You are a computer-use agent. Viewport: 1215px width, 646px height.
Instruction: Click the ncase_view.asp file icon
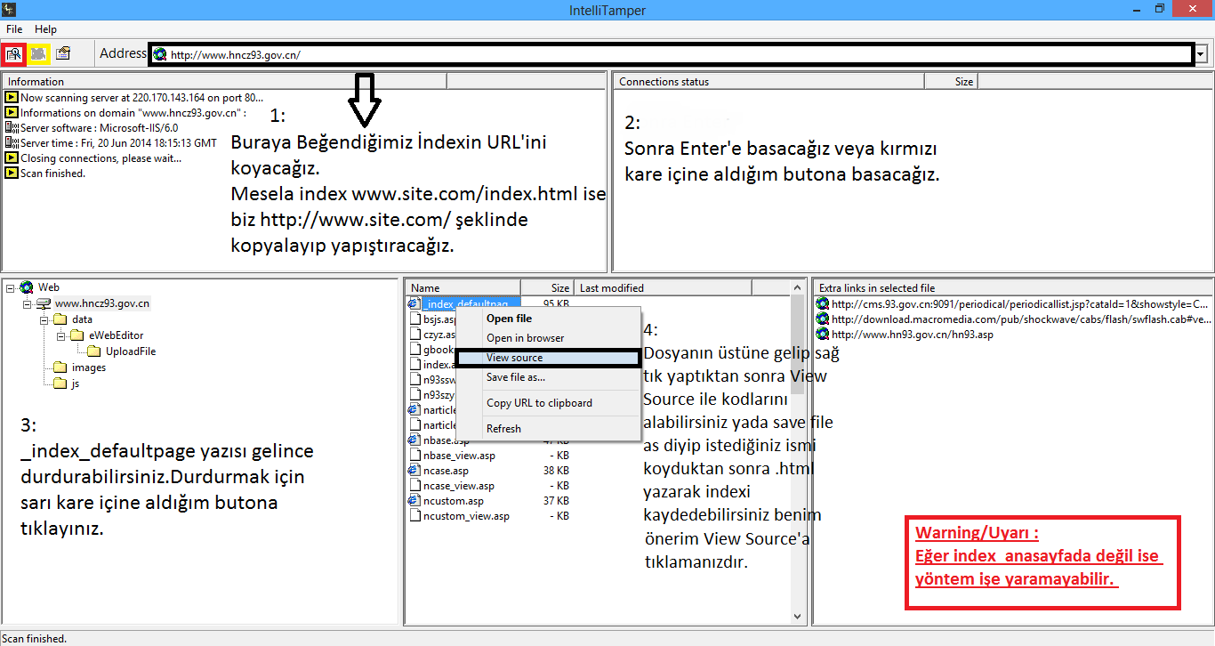point(414,486)
